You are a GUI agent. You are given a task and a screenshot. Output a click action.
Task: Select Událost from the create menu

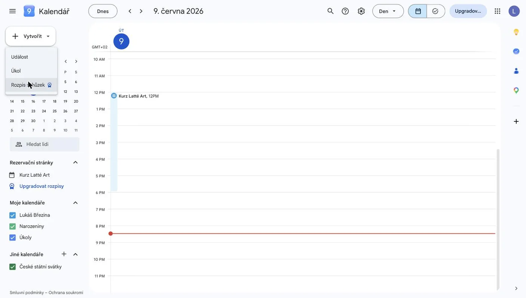click(x=31, y=57)
